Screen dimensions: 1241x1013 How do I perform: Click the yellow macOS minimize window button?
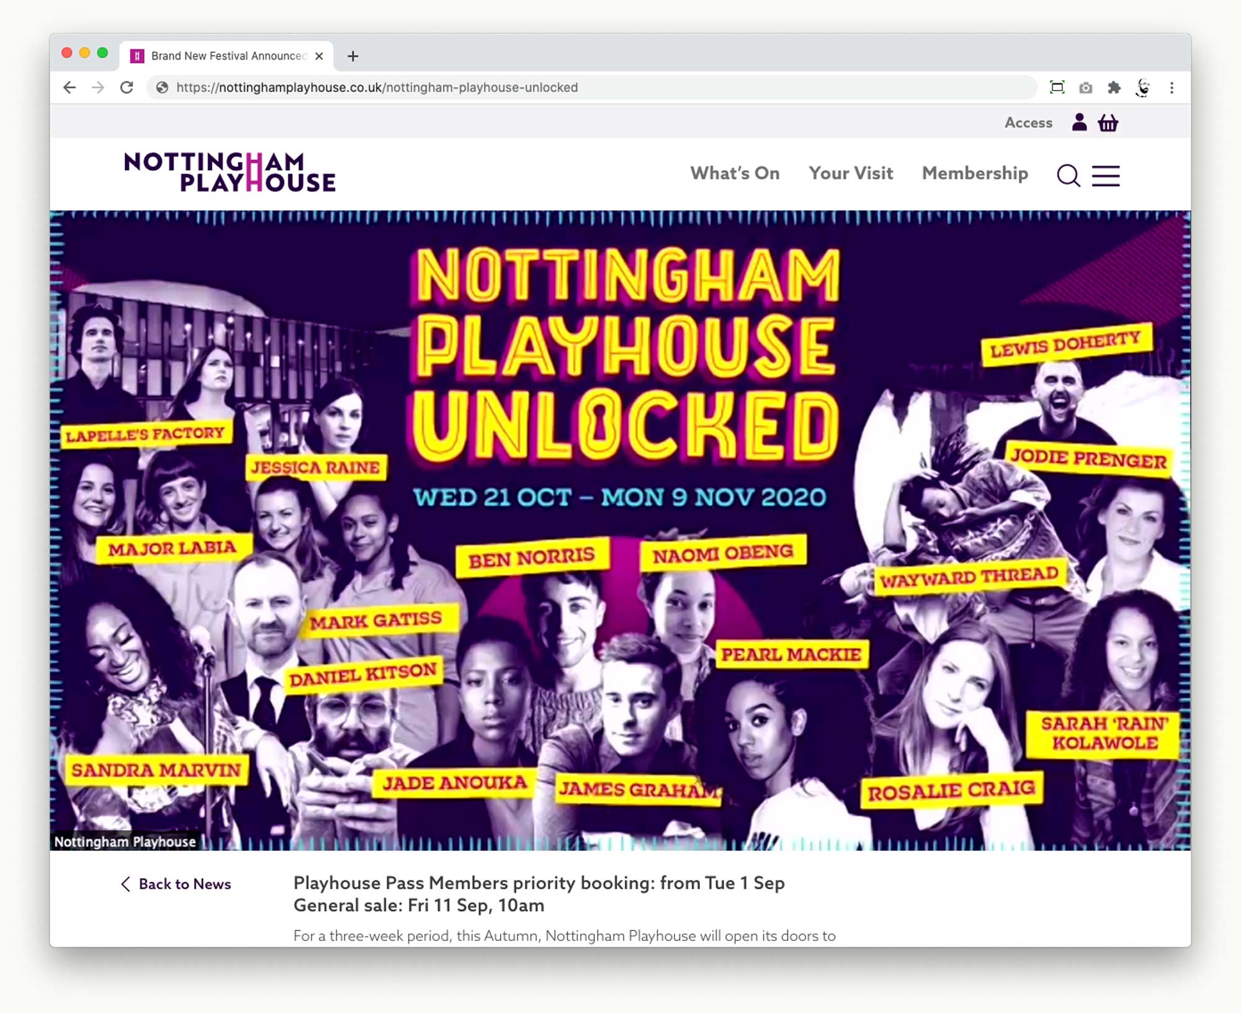click(85, 53)
